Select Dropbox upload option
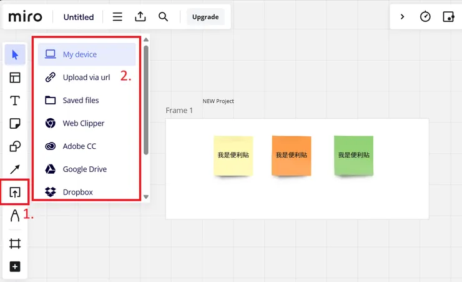Screen dimensions: 462x282 point(87,192)
